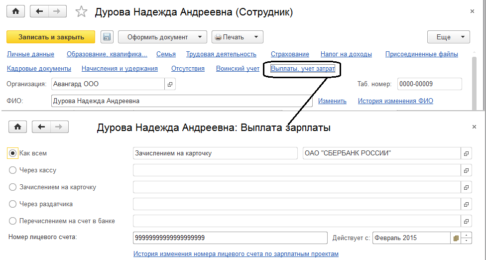Click the ОАО СБЕРБАНК РОССИИ field
Viewport: 486px width, 260px height.
(x=382, y=153)
